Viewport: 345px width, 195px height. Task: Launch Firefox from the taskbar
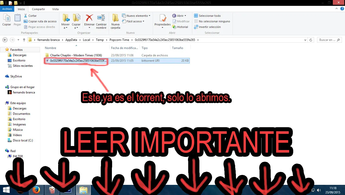click(x=36, y=190)
